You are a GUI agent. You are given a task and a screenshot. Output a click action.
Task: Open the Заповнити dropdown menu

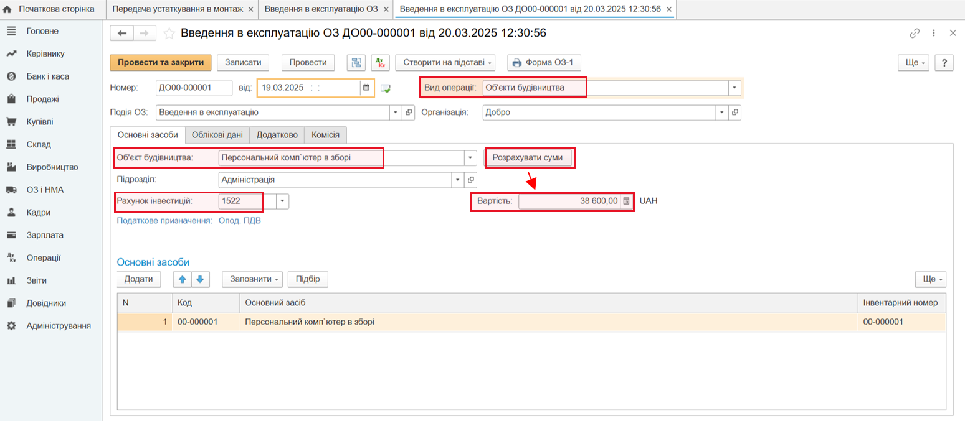(x=252, y=279)
